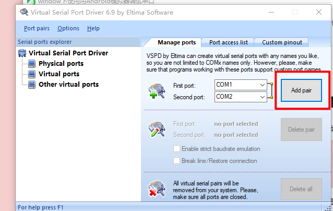This screenshot has width=333, height=211.
Task: Switch to the Custom pinout tab
Action: [282, 42]
